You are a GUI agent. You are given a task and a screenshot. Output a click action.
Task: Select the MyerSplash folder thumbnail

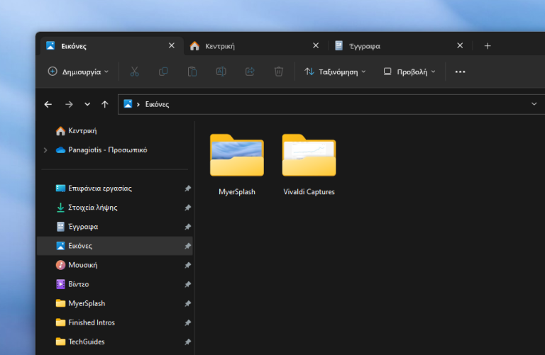[237, 155]
